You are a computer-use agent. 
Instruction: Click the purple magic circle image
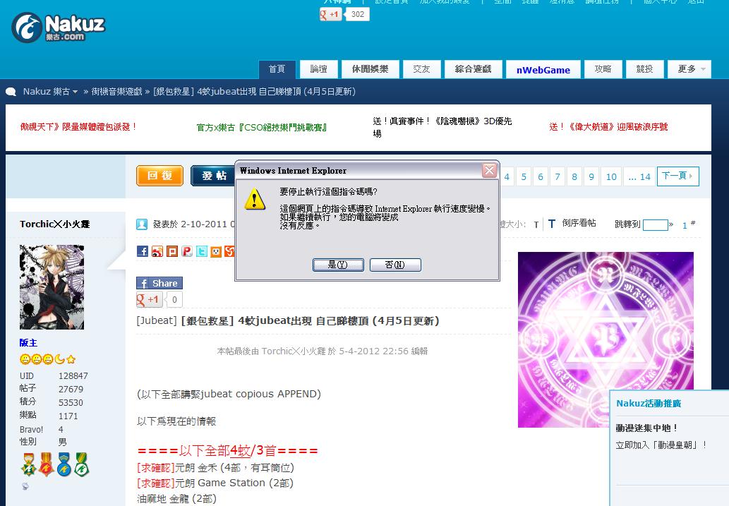click(606, 339)
